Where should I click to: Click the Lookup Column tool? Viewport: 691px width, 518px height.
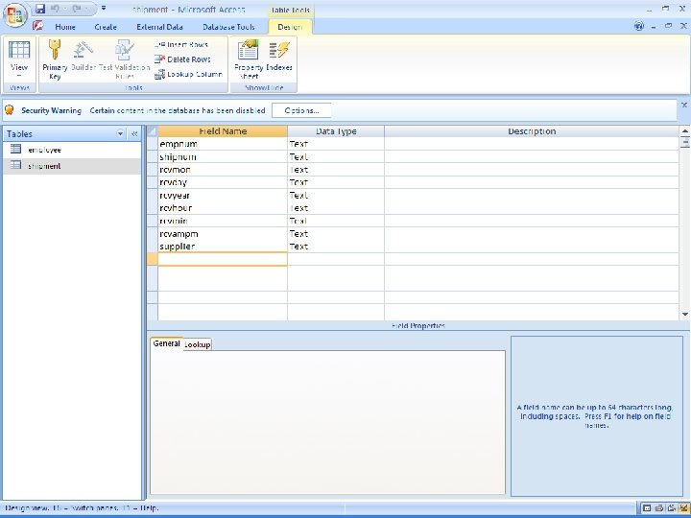[187, 74]
